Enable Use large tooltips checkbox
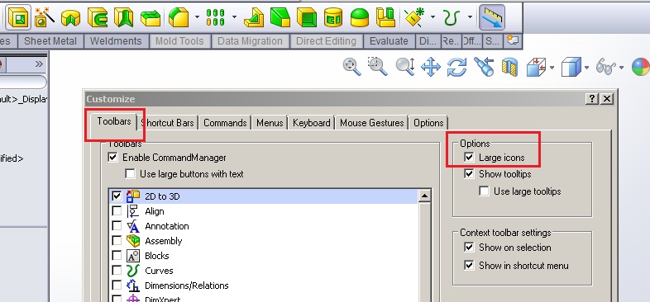 coord(484,191)
